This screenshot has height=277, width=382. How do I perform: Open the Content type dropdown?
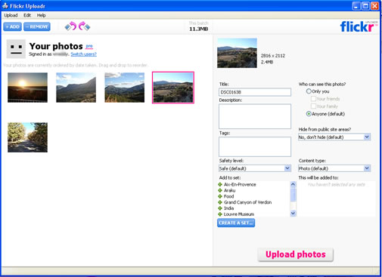pyautogui.click(x=334, y=168)
